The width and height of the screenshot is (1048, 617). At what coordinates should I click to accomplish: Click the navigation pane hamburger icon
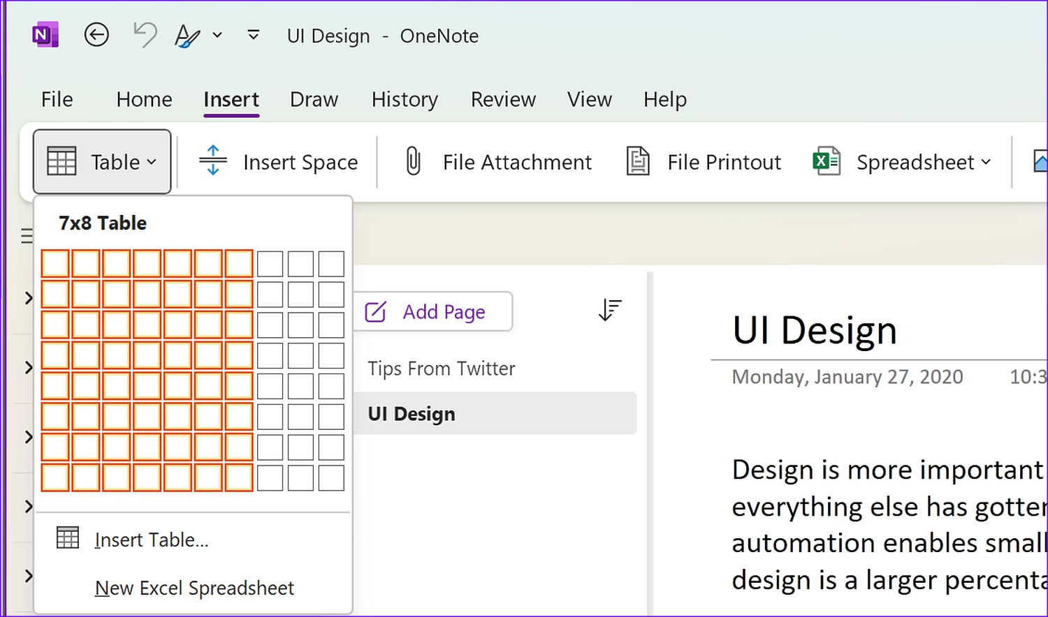(x=26, y=236)
